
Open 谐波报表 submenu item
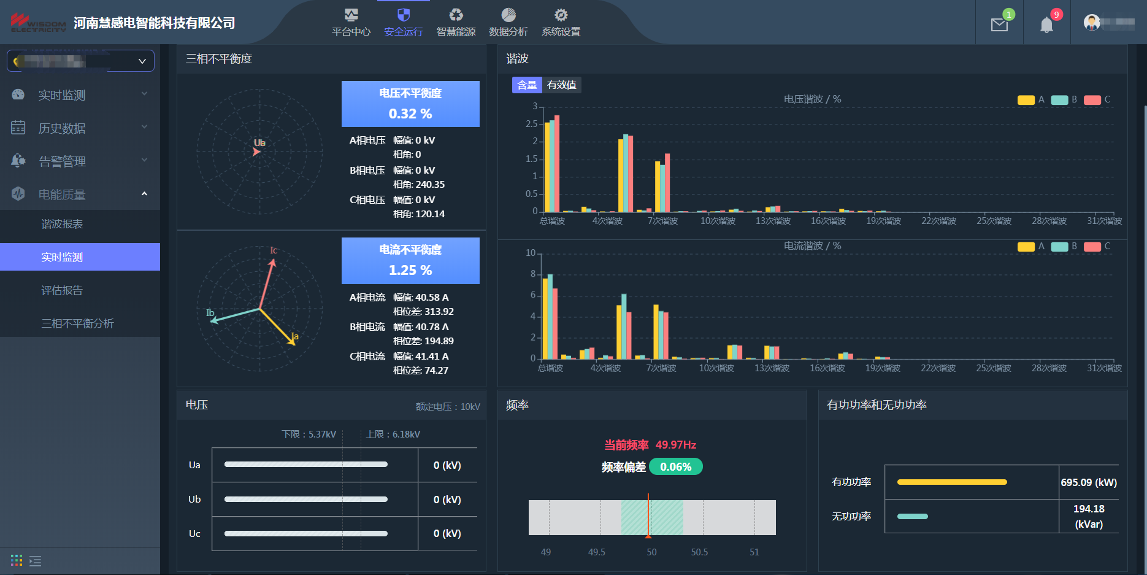62,224
